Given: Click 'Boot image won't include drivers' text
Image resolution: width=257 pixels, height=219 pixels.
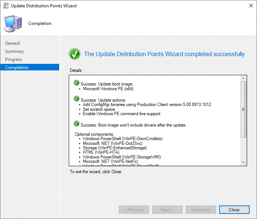Looking at the screenshot, I should click(x=133, y=125).
